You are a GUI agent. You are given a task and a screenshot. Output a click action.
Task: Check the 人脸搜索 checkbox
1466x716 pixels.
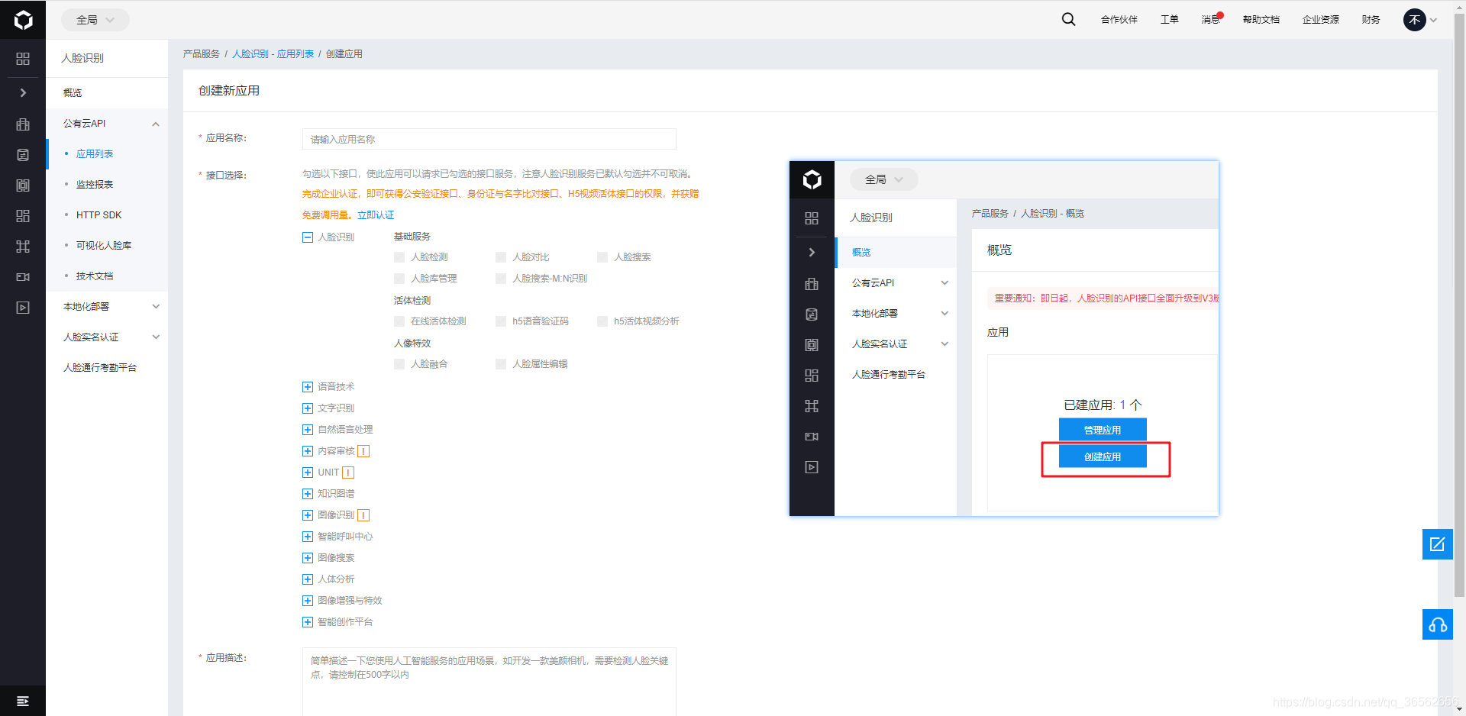602,257
